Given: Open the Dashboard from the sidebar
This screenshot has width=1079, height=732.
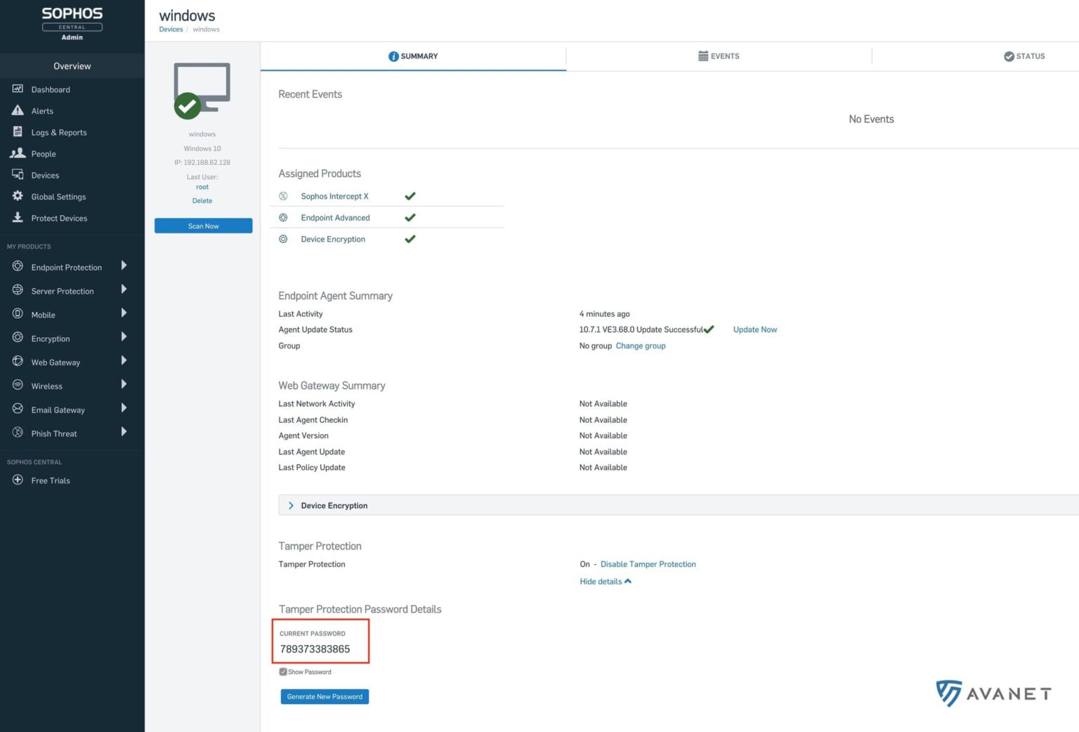Looking at the screenshot, I should pyautogui.click(x=18, y=89).
